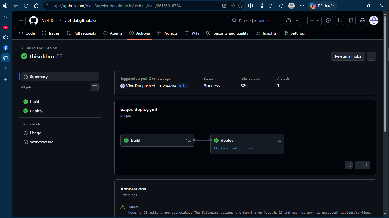The height and width of the screenshot is (218, 389).
Task: Select Summary in the sidebar
Action: tap(60, 77)
